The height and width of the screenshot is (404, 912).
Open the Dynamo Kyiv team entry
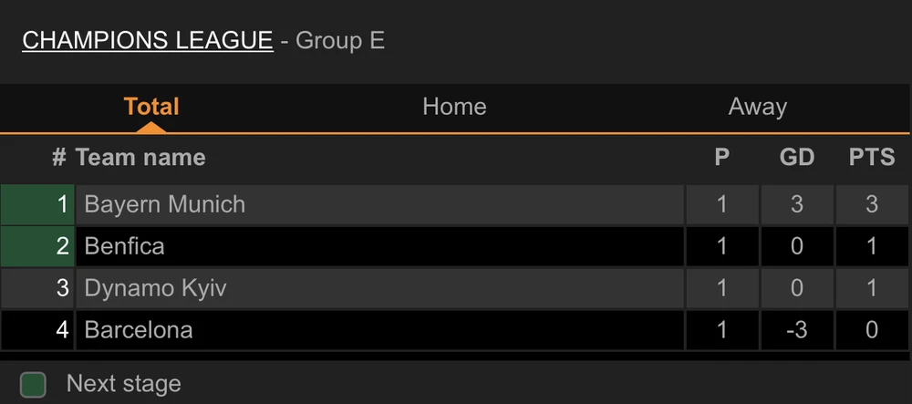click(155, 288)
